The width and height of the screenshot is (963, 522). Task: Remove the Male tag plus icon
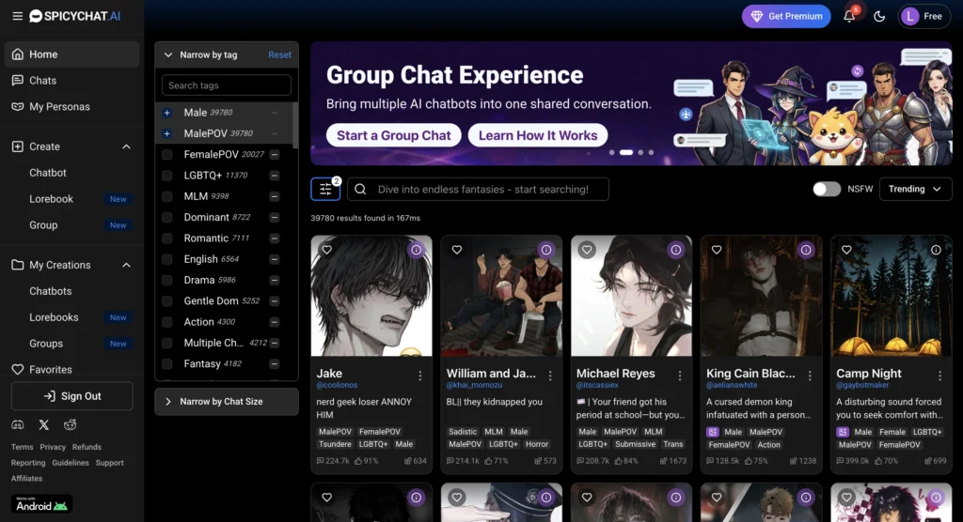tap(167, 113)
